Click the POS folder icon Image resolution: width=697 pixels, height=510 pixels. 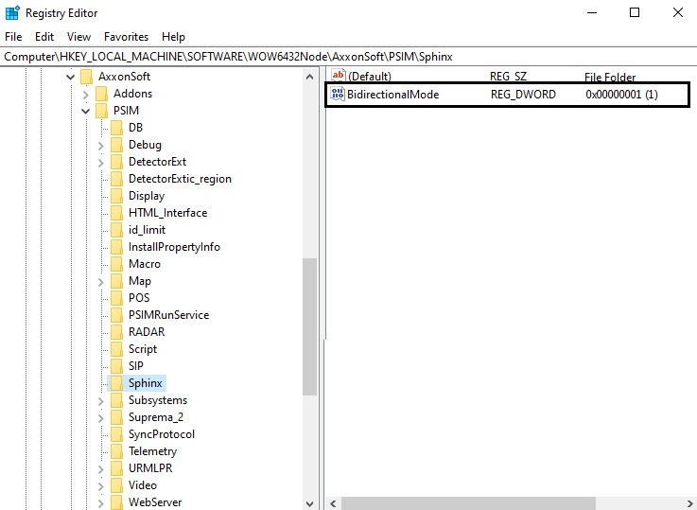(x=117, y=298)
